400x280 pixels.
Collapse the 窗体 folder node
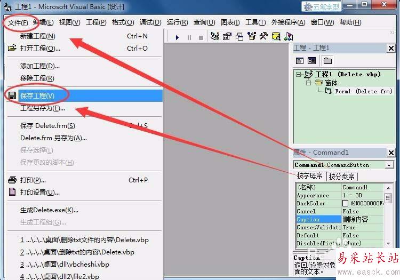(308, 83)
